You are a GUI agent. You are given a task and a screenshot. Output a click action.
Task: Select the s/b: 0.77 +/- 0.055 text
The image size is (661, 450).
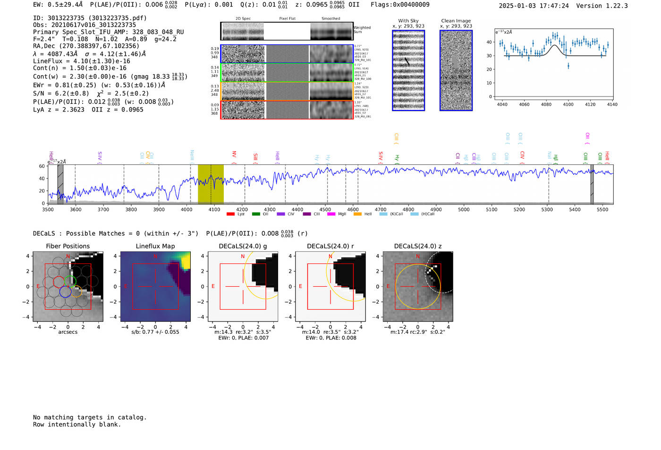[155, 332]
